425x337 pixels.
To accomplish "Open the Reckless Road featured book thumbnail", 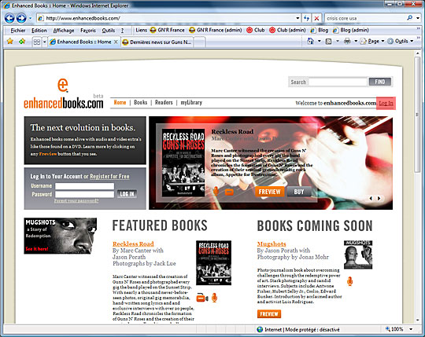I will [x=213, y=262].
